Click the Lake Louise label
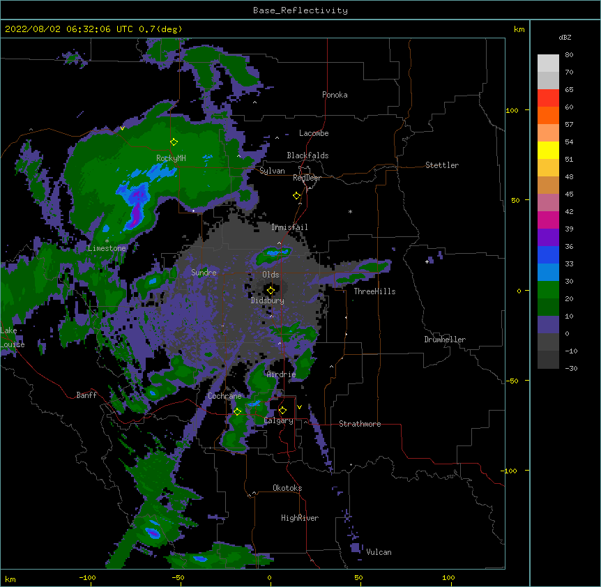The width and height of the screenshot is (601, 587). pos(13,337)
